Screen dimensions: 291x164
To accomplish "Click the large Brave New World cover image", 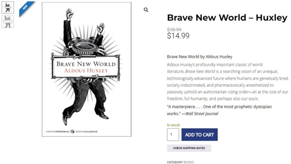I will [x=86, y=69].
